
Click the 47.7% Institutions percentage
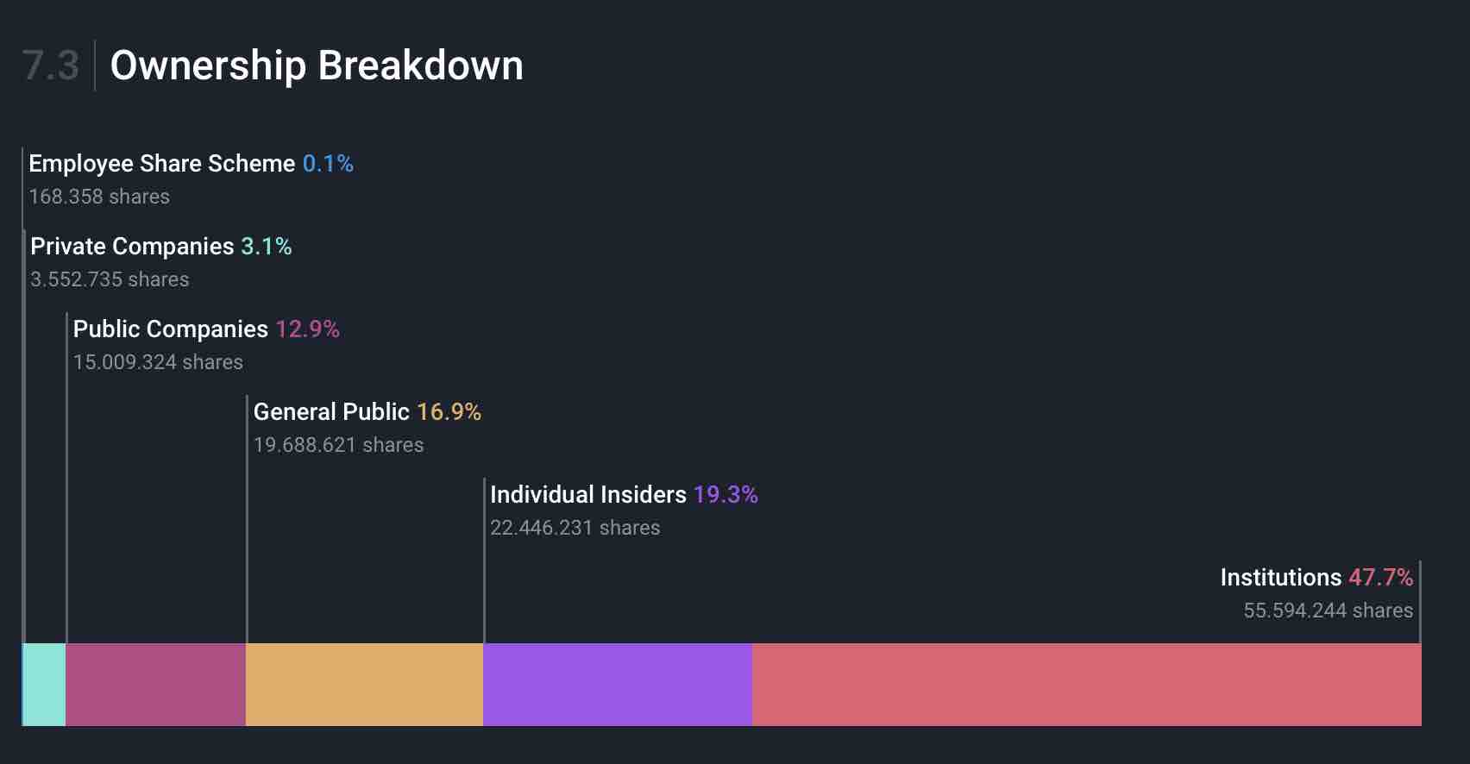tap(1380, 578)
